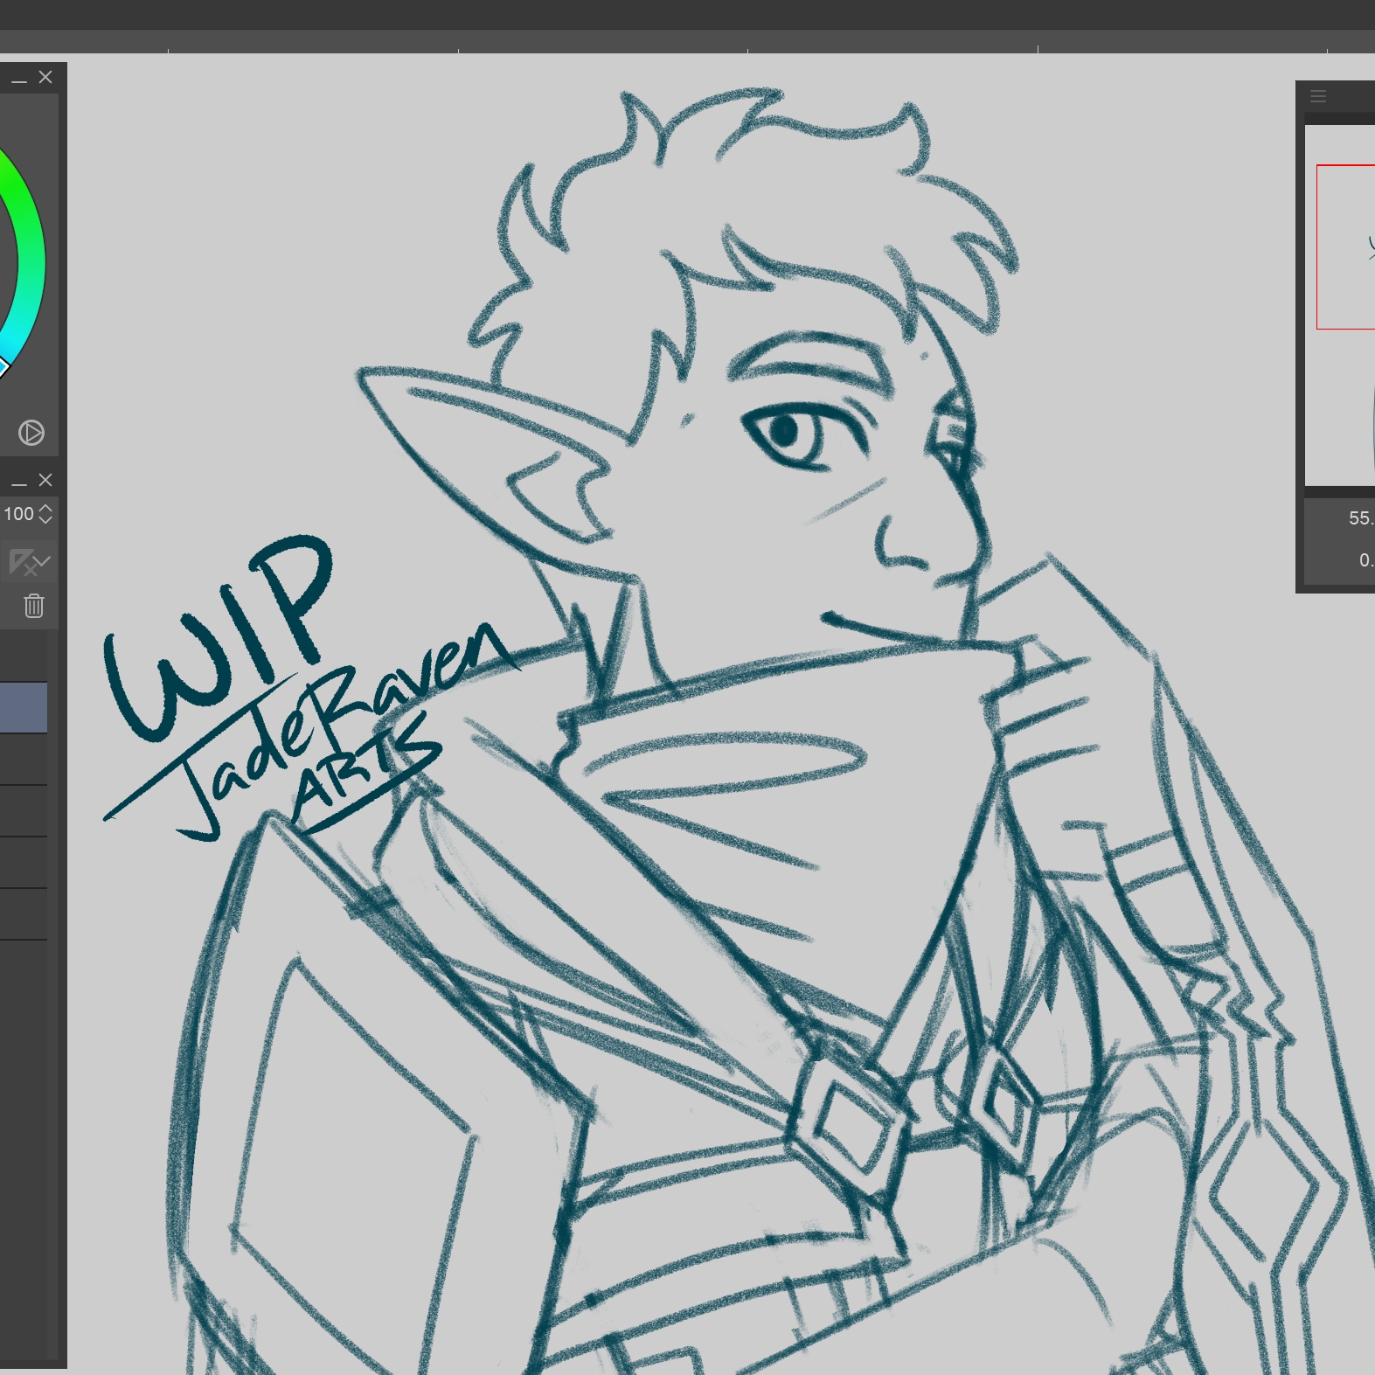1375x1375 pixels.
Task: Click the circled play icon under color wheel
Action: point(31,433)
